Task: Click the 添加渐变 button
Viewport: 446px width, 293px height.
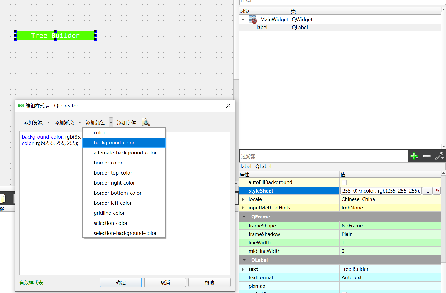Action: point(64,122)
